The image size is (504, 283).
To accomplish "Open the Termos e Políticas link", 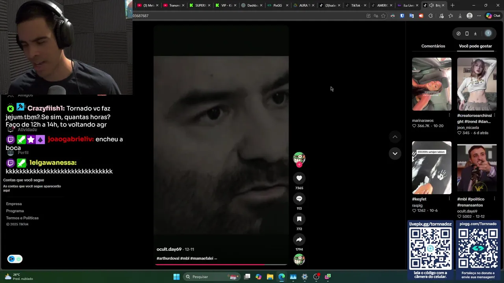I will pyautogui.click(x=22, y=218).
